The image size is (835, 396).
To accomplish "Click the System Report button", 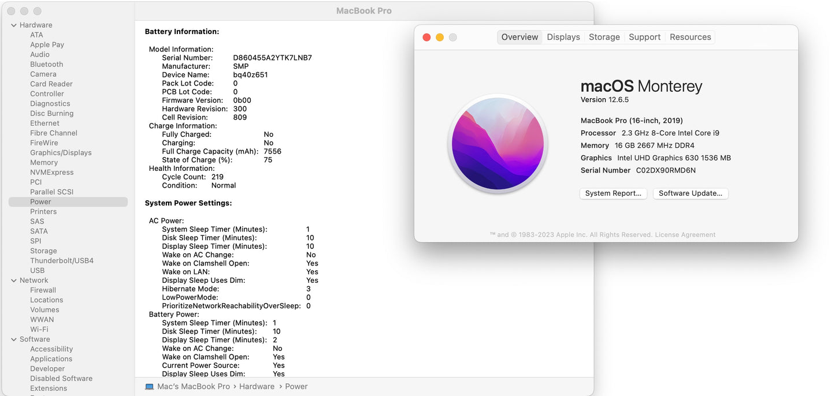I will click(613, 193).
